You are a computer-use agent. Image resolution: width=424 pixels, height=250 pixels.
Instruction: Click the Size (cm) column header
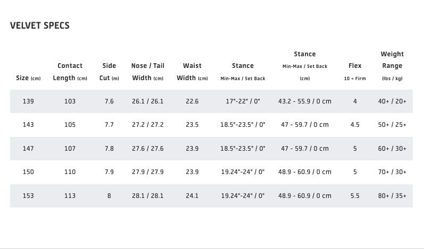28,78
